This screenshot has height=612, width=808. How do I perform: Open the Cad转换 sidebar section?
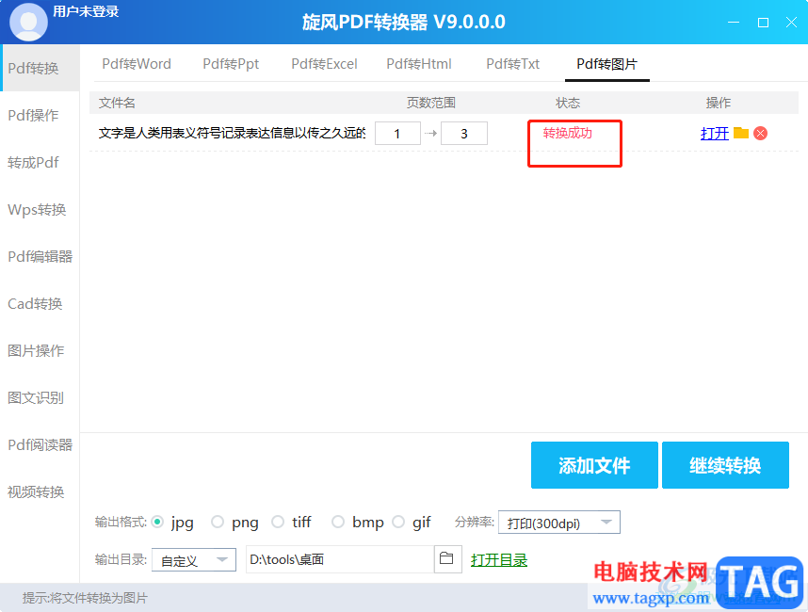click(40, 304)
